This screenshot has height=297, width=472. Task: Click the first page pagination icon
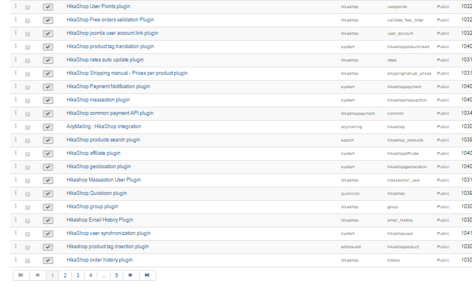coord(21,276)
